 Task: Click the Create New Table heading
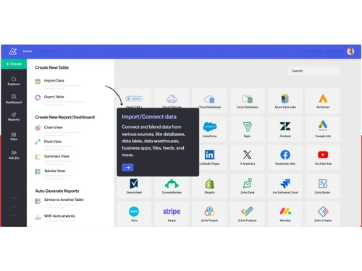coord(52,68)
